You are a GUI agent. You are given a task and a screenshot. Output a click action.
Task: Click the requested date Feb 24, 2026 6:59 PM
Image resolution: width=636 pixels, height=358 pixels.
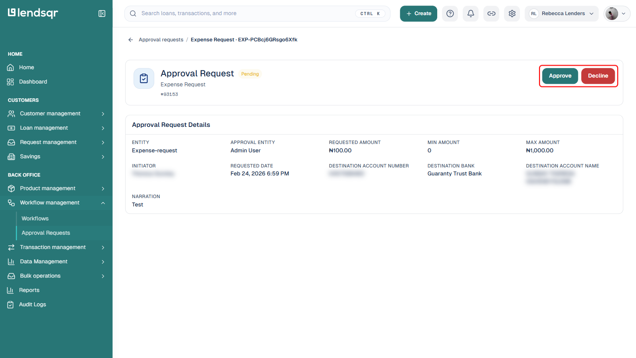tap(260, 174)
